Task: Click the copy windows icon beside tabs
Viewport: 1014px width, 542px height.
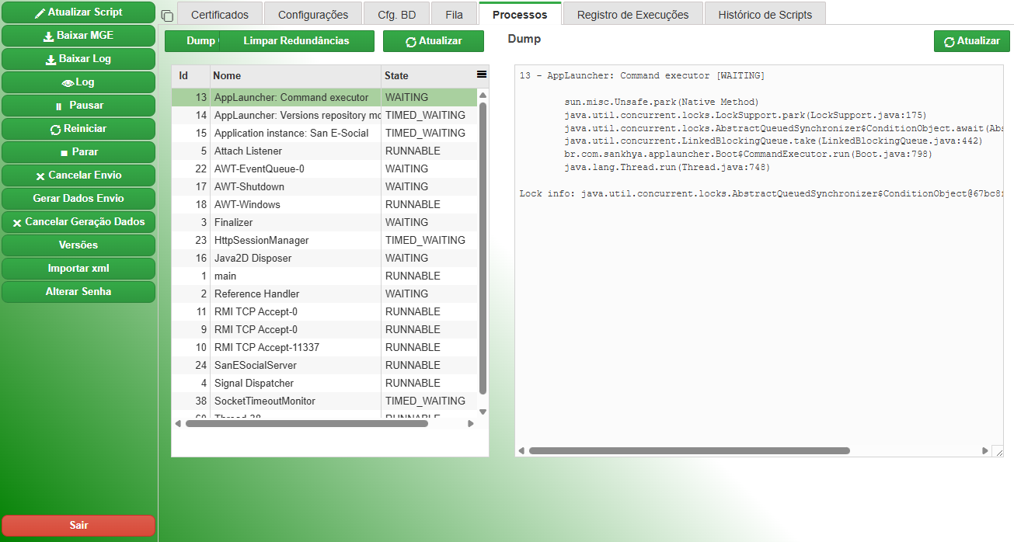Action: 167,16
